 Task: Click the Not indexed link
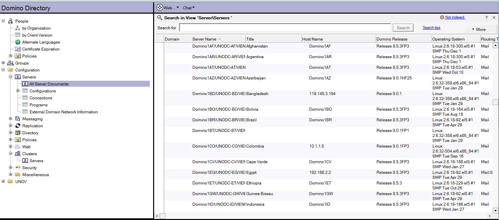(x=455, y=17)
